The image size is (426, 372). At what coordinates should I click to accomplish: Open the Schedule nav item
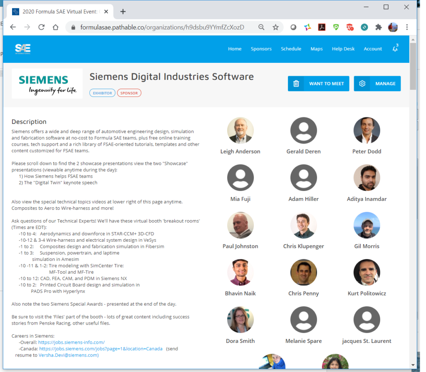click(x=291, y=49)
